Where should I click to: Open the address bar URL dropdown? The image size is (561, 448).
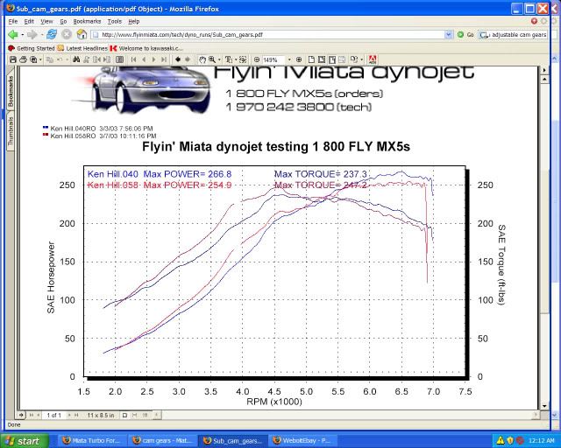point(448,35)
